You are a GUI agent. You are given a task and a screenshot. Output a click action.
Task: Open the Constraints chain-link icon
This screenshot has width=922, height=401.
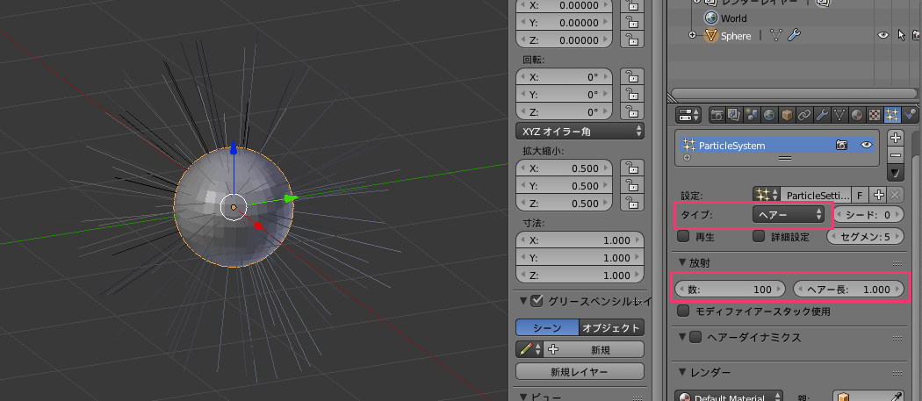click(804, 115)
